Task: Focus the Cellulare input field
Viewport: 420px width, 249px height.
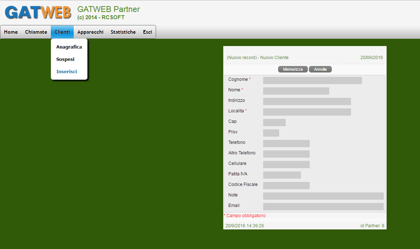Action: coord(286,165)
